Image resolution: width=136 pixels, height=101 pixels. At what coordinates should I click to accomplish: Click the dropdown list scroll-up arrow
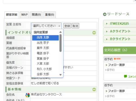(60, 32)
